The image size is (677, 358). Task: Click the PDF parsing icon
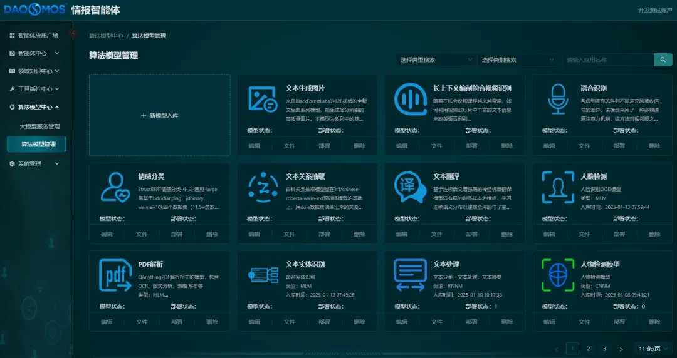[115, 275]
